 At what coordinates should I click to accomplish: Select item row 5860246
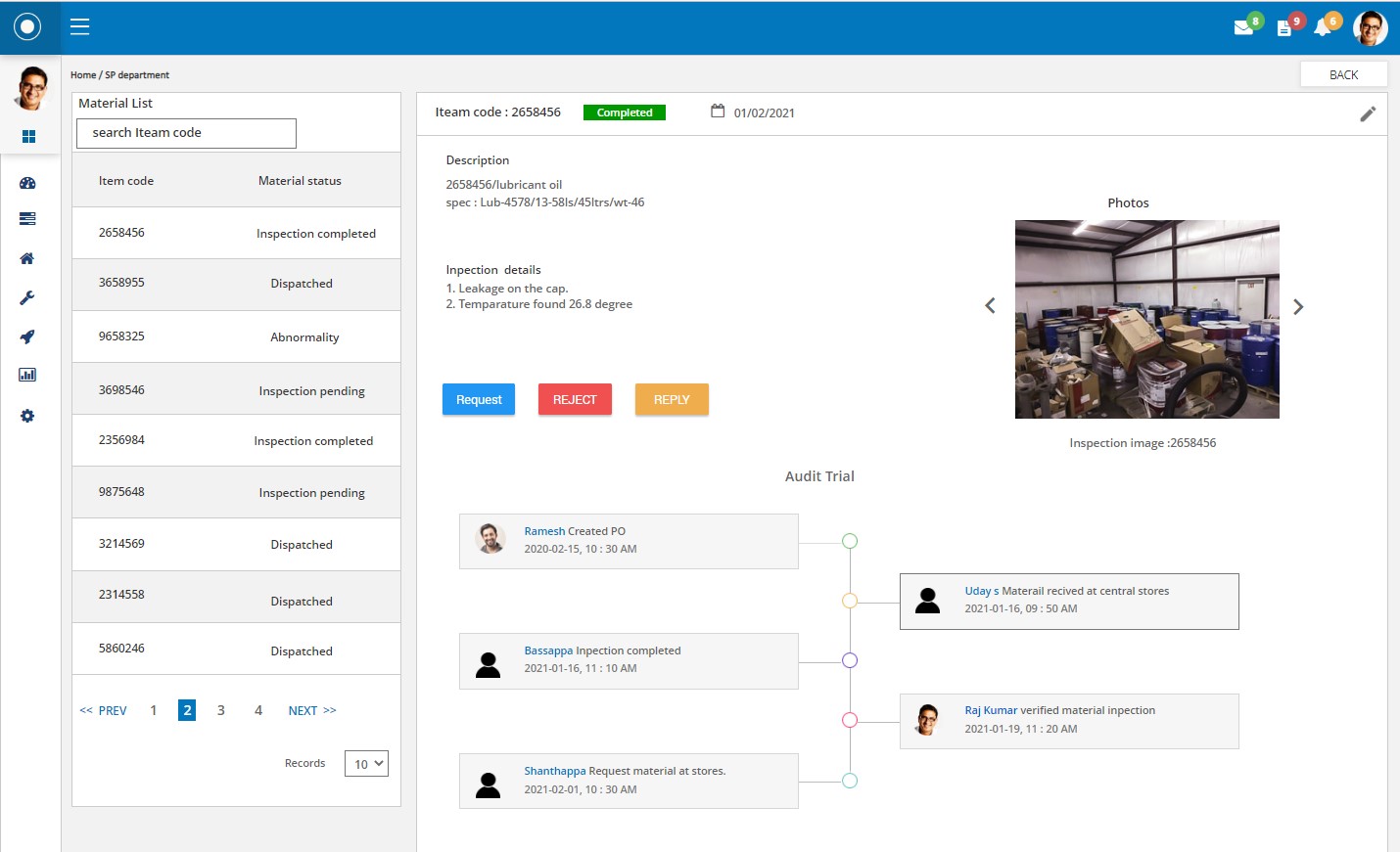coord(236,649)
